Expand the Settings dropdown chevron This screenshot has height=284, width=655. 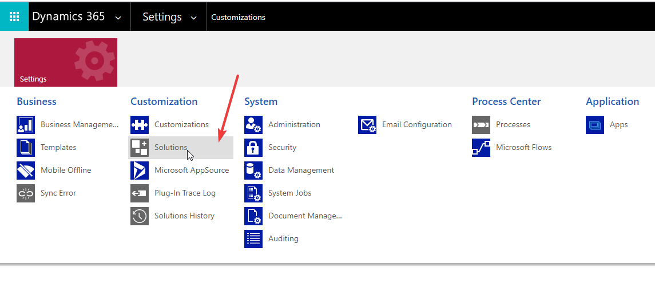click(x=193, y=18)
